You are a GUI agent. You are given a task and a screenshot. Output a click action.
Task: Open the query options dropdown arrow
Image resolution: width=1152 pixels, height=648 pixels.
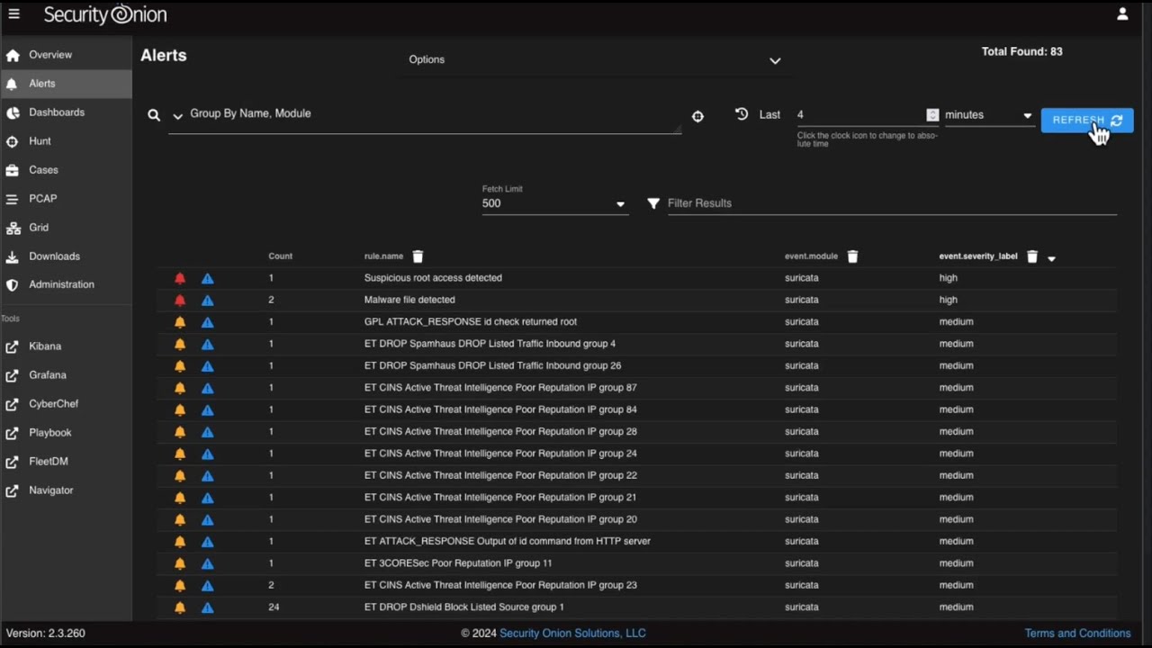177,116
